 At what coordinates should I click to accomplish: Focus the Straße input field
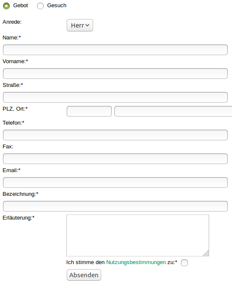[x=115, y=97]
